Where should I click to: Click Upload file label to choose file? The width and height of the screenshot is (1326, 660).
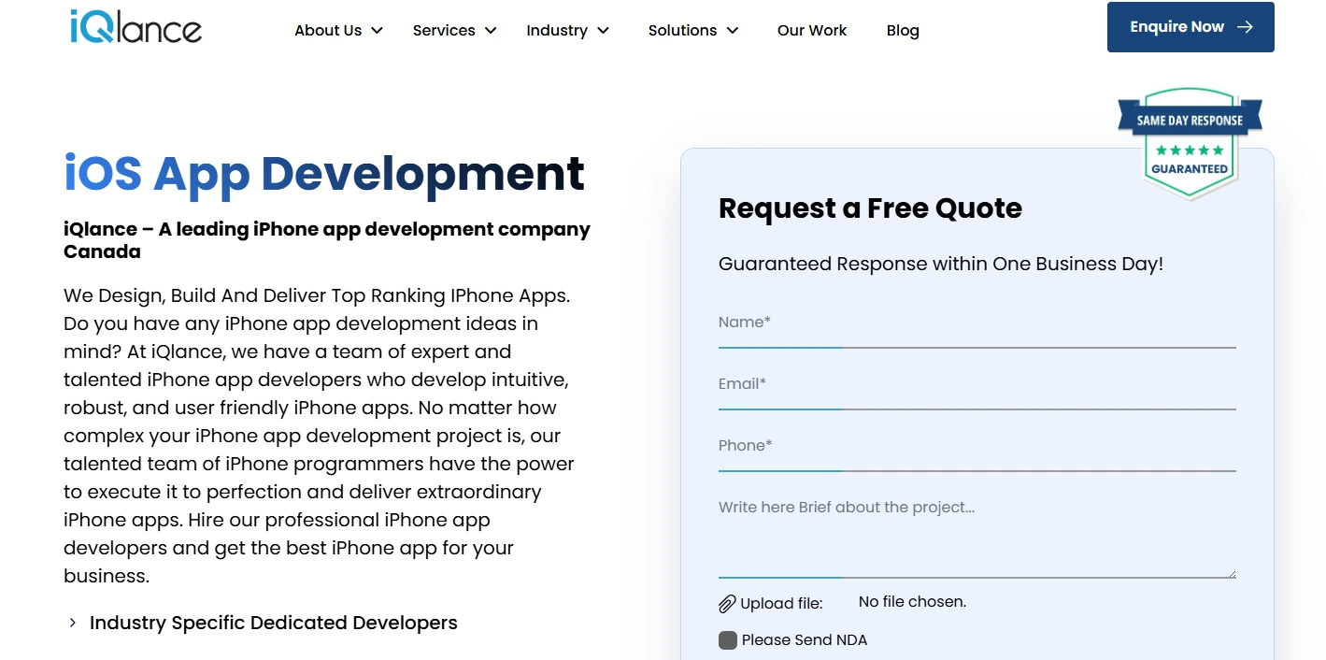(781, 604)
